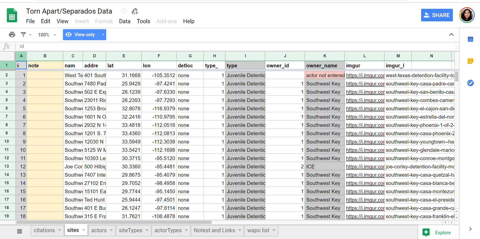This screenshot has height=239, width=480.
Task: Open the Tools menu
Action: [143, 21]
